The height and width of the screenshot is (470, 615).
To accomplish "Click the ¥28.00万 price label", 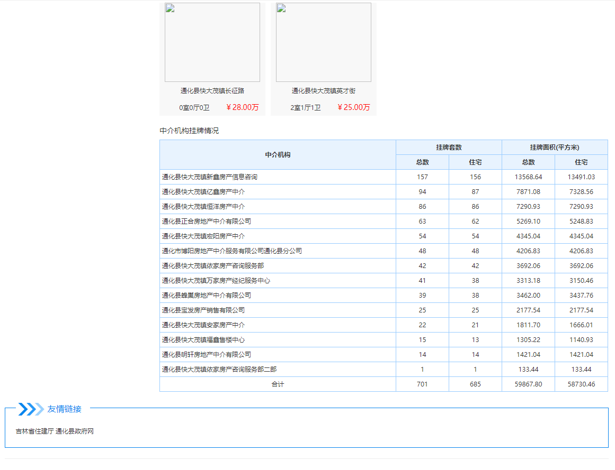I will coord(243,107).
